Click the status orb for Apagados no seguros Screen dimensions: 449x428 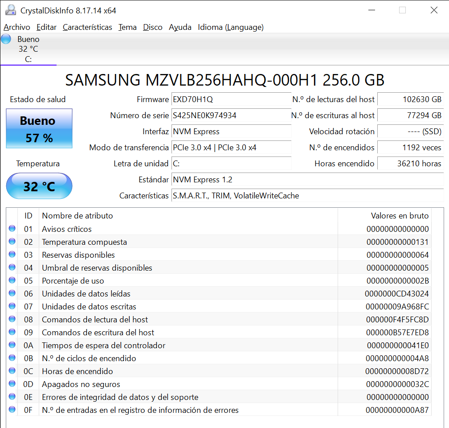pos(12,384)
